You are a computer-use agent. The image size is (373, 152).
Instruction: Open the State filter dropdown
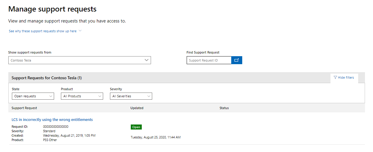pos(33,96)
